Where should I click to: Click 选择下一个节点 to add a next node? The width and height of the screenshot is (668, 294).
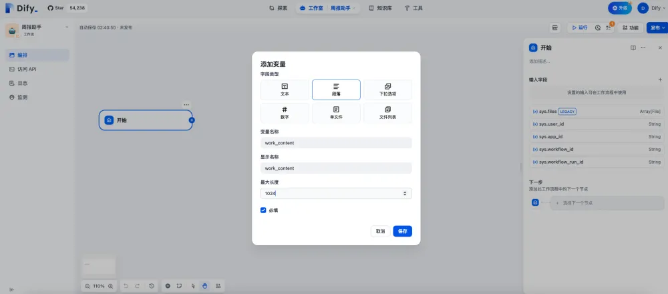point(607,203)
